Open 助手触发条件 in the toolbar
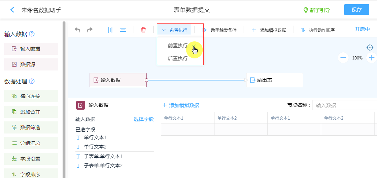 coord(220,30)
